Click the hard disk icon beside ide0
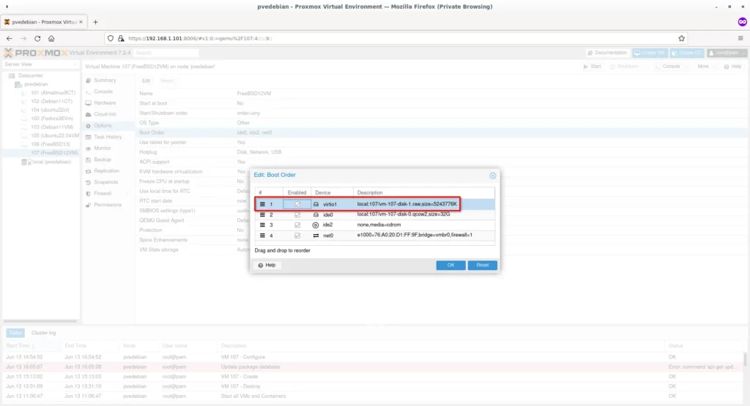Image resolution: width=750 pixels, height=406 pixels. (x=316, y=215)
